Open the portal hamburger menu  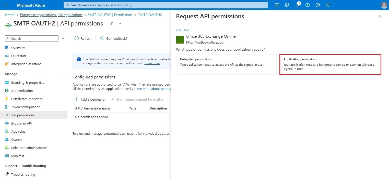(6, 5)
